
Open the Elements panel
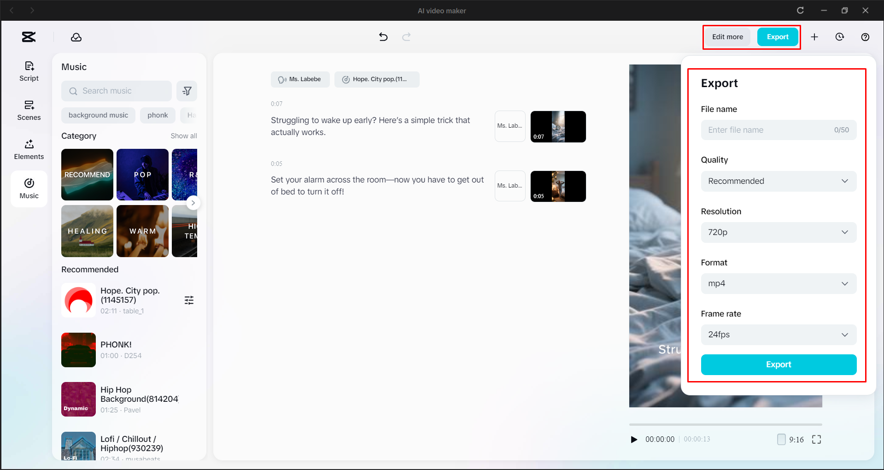point(29,149)
